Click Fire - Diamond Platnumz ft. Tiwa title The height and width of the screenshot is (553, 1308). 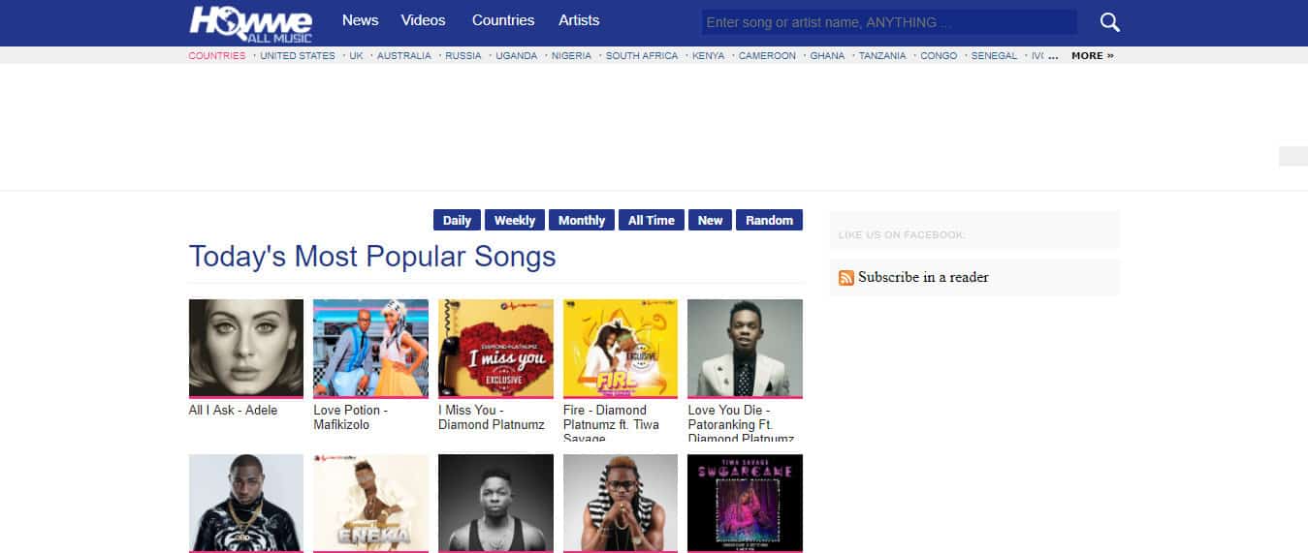611,422
